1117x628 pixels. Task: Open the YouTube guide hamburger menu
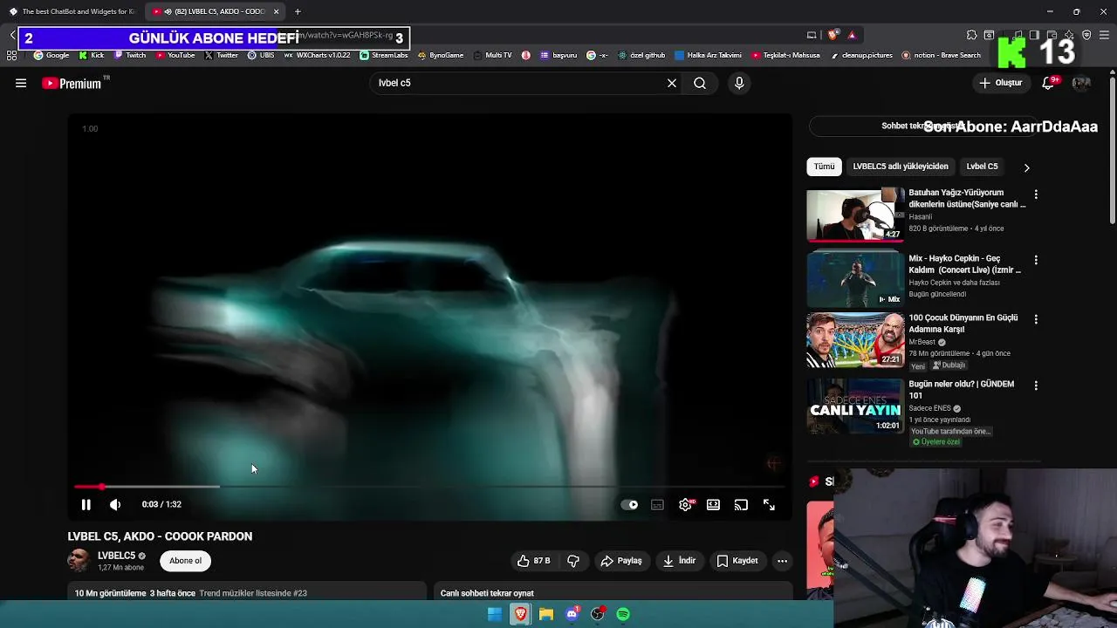click(21, 83)
